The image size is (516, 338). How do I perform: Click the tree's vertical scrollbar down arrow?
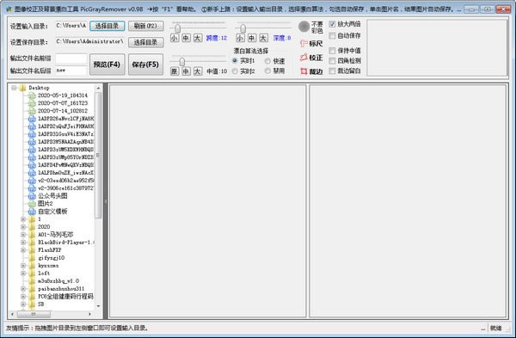point(98,306)
